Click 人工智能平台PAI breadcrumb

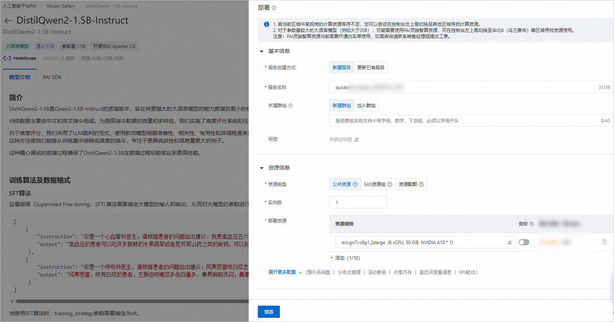pyautogui.click(x=20, y=6)
